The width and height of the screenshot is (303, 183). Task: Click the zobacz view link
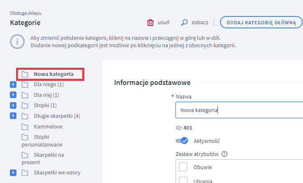tap(200, 23)
